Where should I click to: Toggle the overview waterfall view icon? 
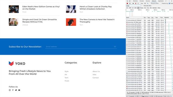pyautogui.click(x=148, y=4)
